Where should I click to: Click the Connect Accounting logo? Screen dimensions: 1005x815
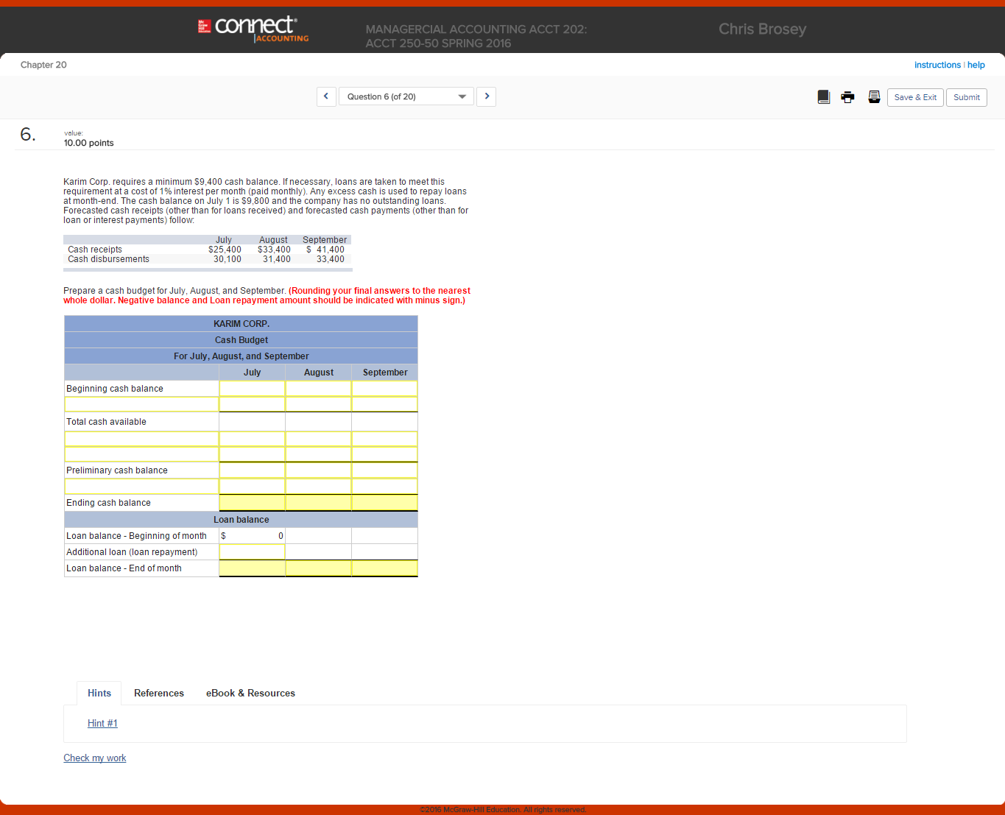click(254, 28)
